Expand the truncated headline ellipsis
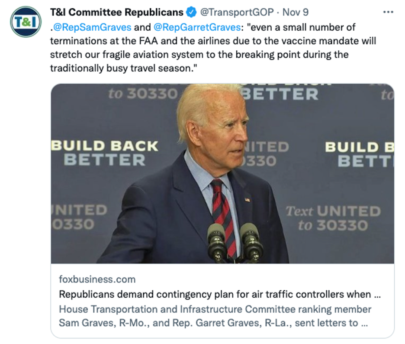405x344 pixels. tap(376, 295)
